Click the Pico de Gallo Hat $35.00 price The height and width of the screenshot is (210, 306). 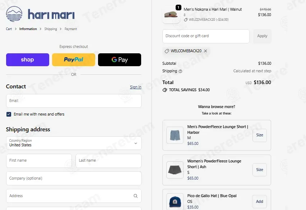tap(193, 207)
